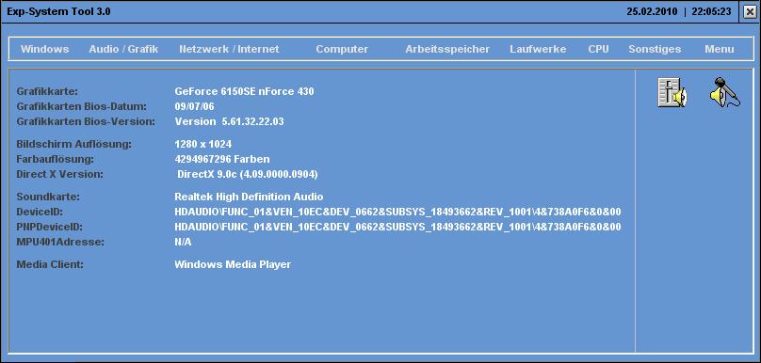Select the DeviceID HDAUDIO value string
The width and height of the screenshot is (761, 363).
coord(397,212)
